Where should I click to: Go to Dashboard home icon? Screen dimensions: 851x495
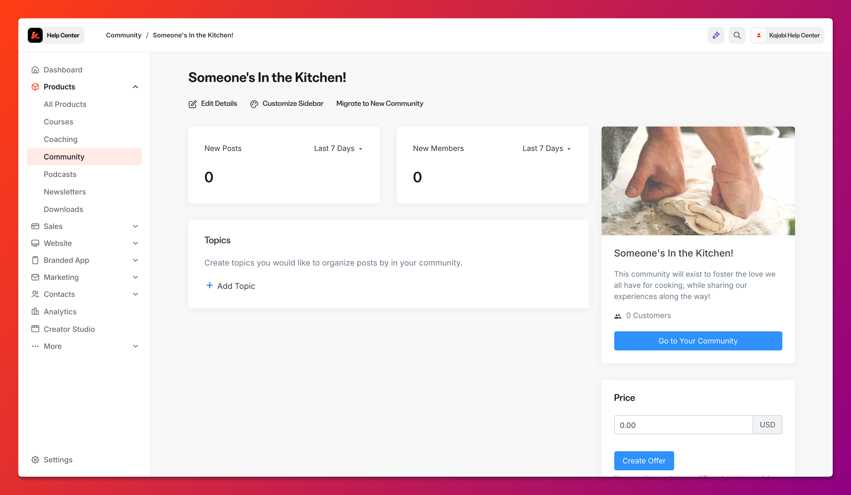pos(35,70)
